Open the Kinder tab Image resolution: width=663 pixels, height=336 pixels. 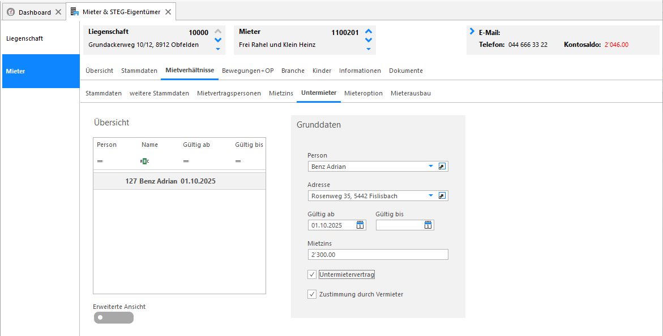[x=322, y=71]
